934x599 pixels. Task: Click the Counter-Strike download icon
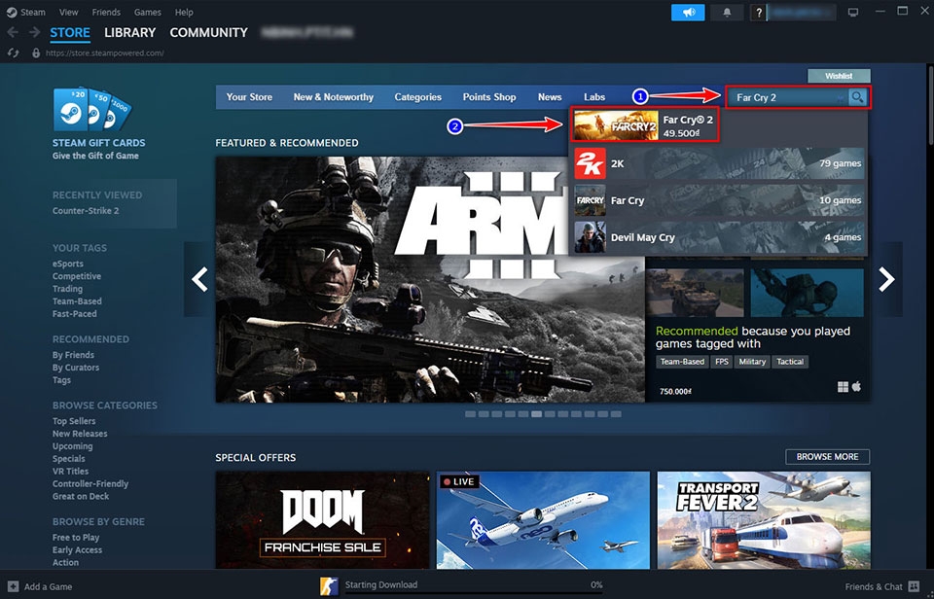[x=329, y=586]
